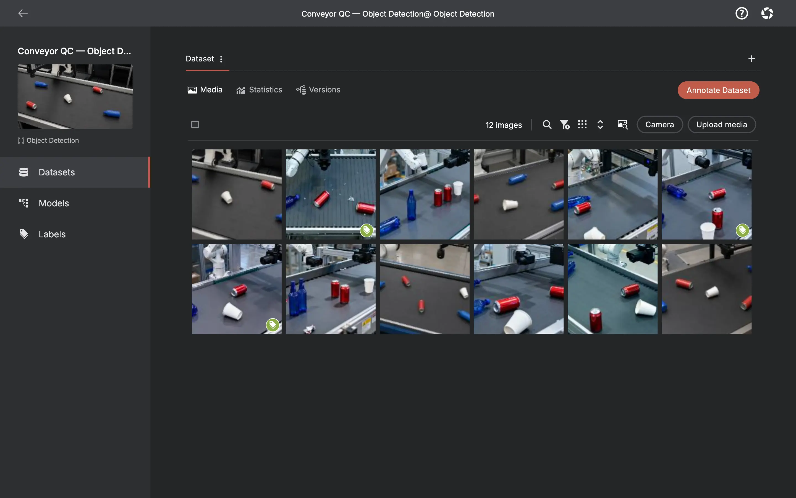The height and width of the screenshot is (498, 796).
Task: Click the Camera button
Action: coord(659,124)
